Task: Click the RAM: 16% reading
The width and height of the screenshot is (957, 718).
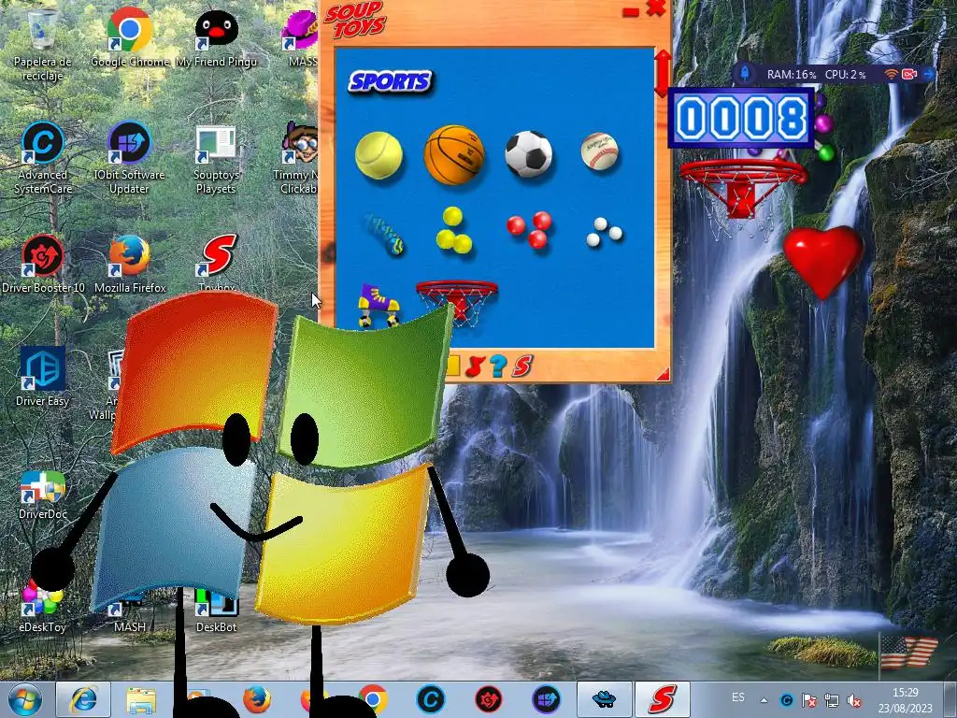Action: pyautogui.click(x=791, y=75)
